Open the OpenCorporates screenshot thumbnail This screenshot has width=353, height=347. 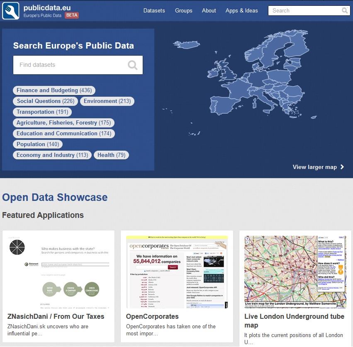177,272
